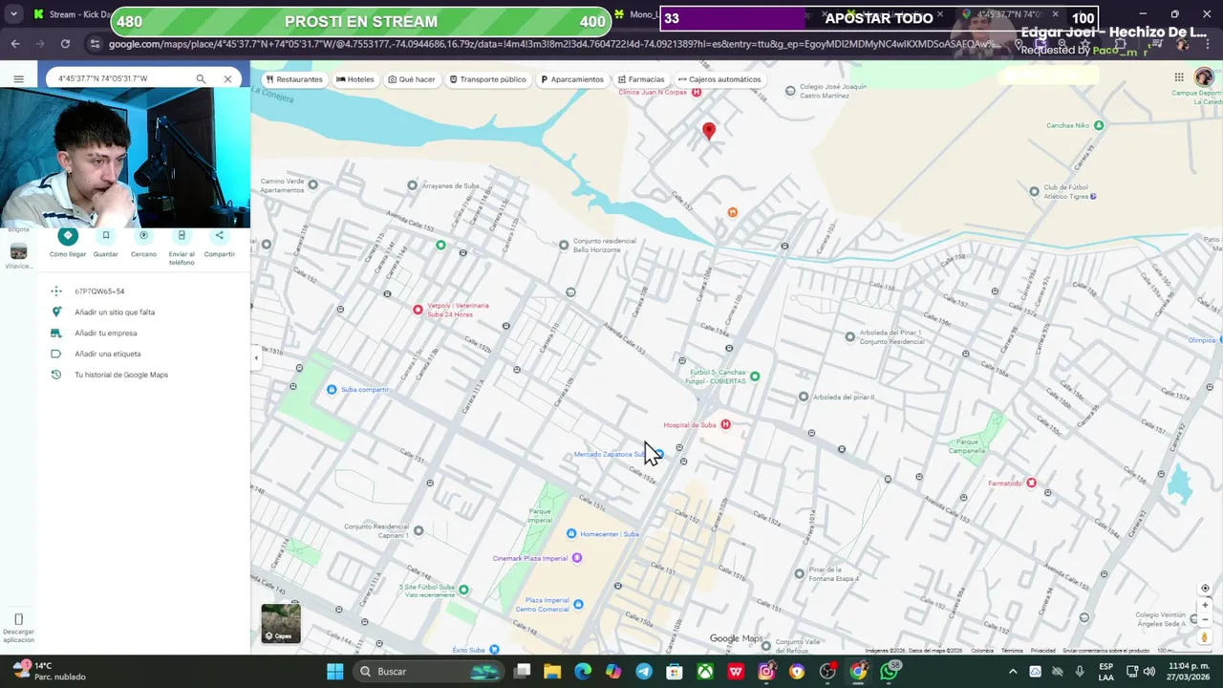Click Enviar comentarios sobre el producto
This screenshot has height=688, width=1223.
coord(1105,651)
